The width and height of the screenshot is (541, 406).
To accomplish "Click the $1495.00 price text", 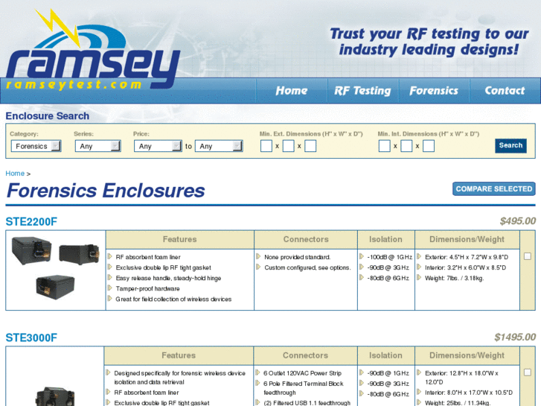I will coord(515,337).
